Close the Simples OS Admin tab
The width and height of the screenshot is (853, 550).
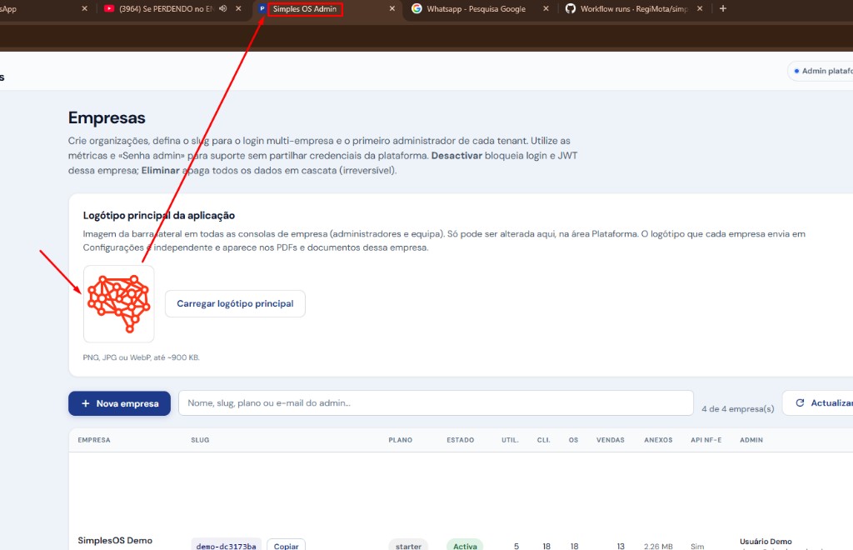[x=392, y=8]
